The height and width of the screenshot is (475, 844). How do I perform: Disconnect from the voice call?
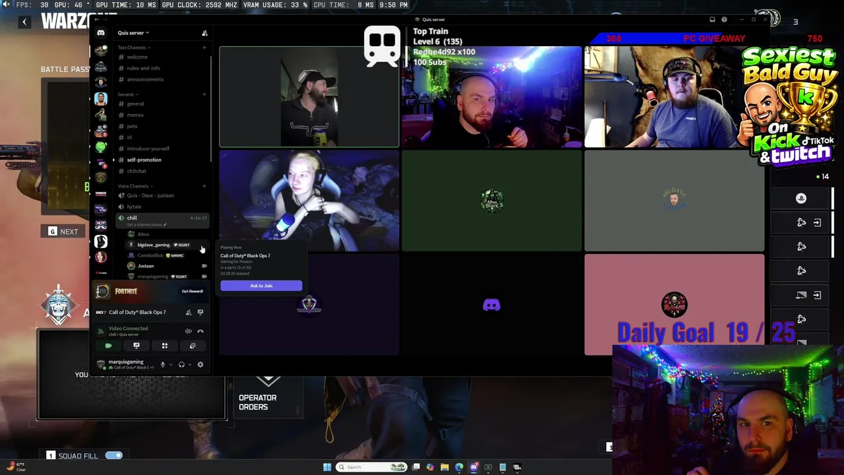pos(200,331)
